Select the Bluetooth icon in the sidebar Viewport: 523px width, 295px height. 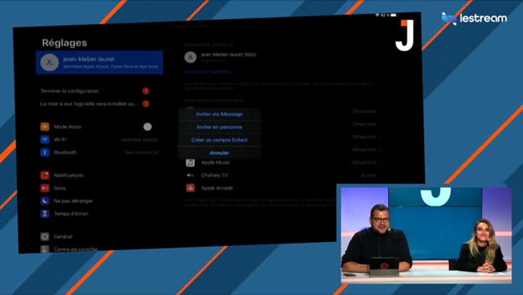pos(45,152)
